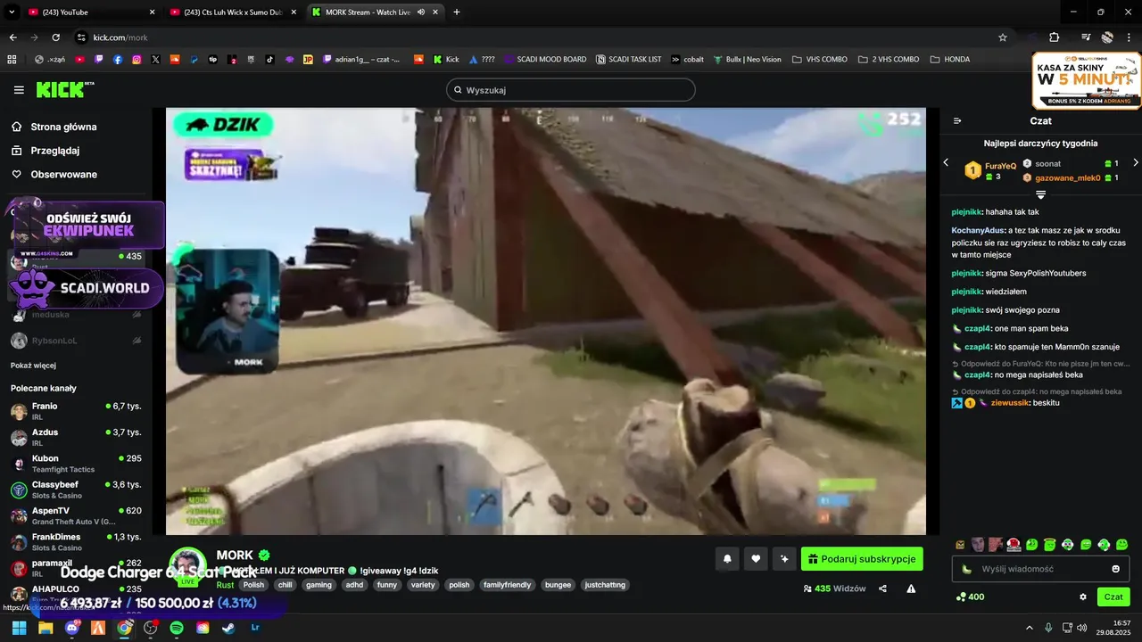Image resolution: width=1142 pixels, height=642 pixels.
Task: Switch to the (243) YouTube tab
Action: coord(90,12)
